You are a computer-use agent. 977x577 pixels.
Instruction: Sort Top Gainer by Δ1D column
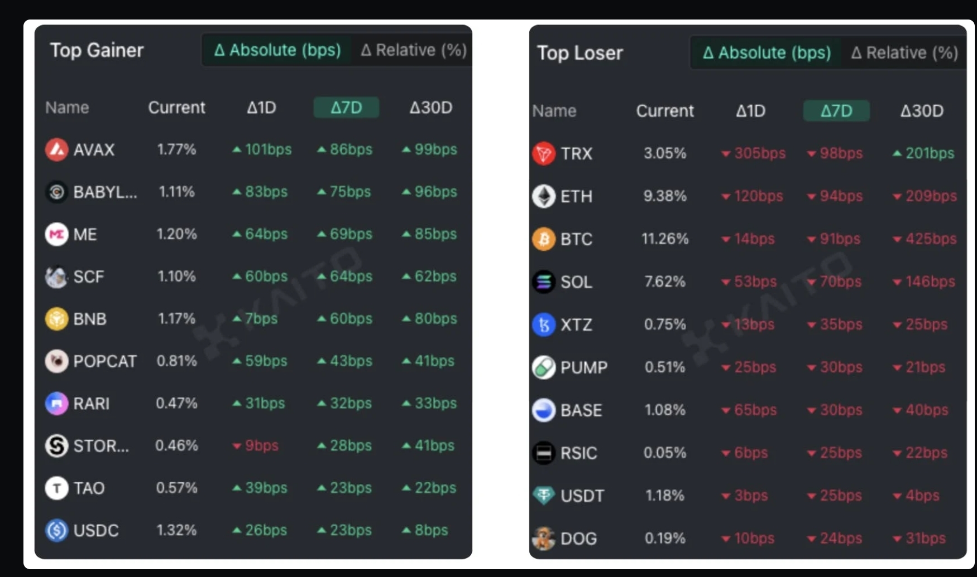(x=261, y=108)
